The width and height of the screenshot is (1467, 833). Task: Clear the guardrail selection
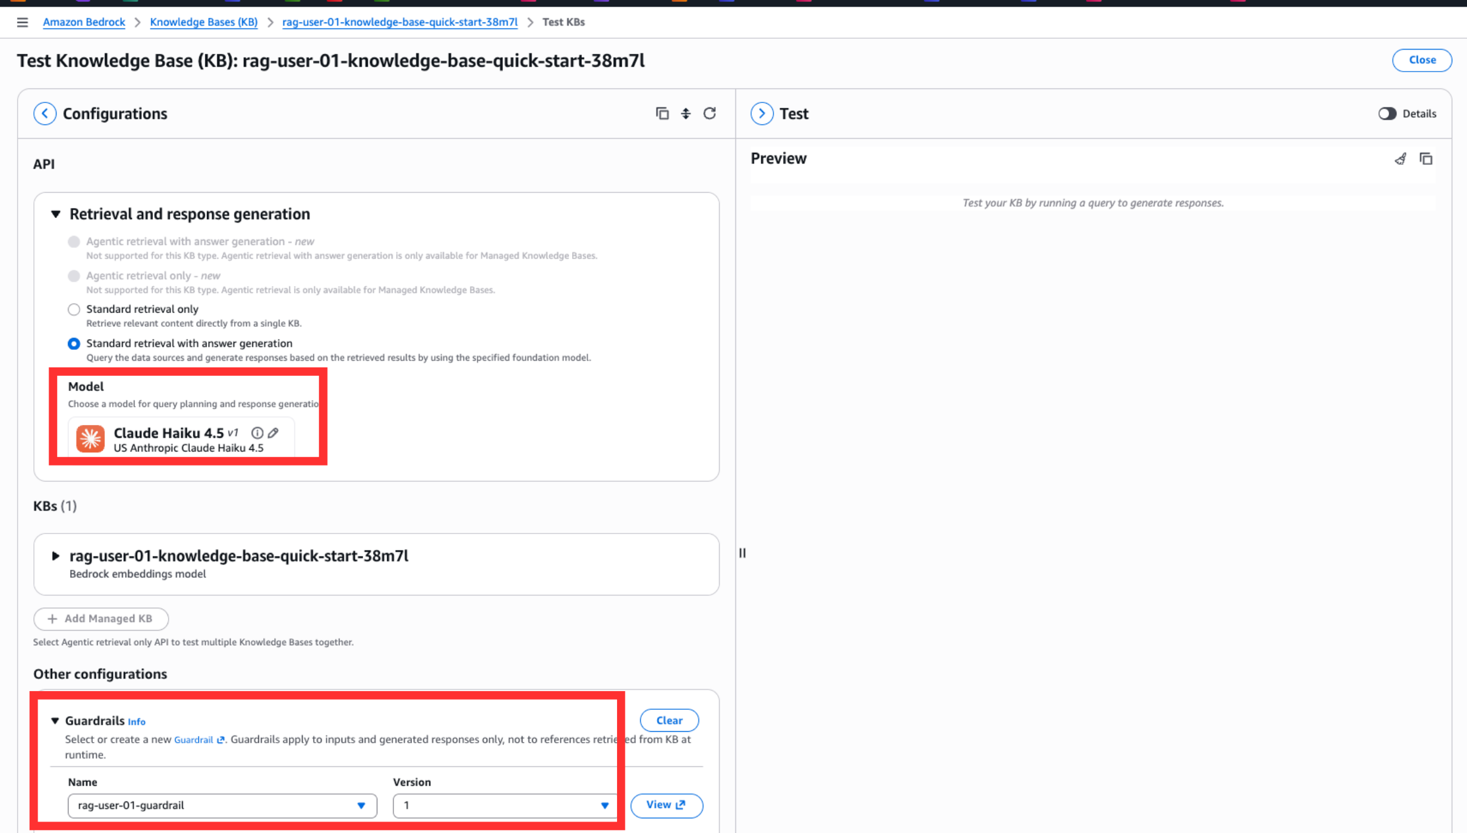coord(669,720)
